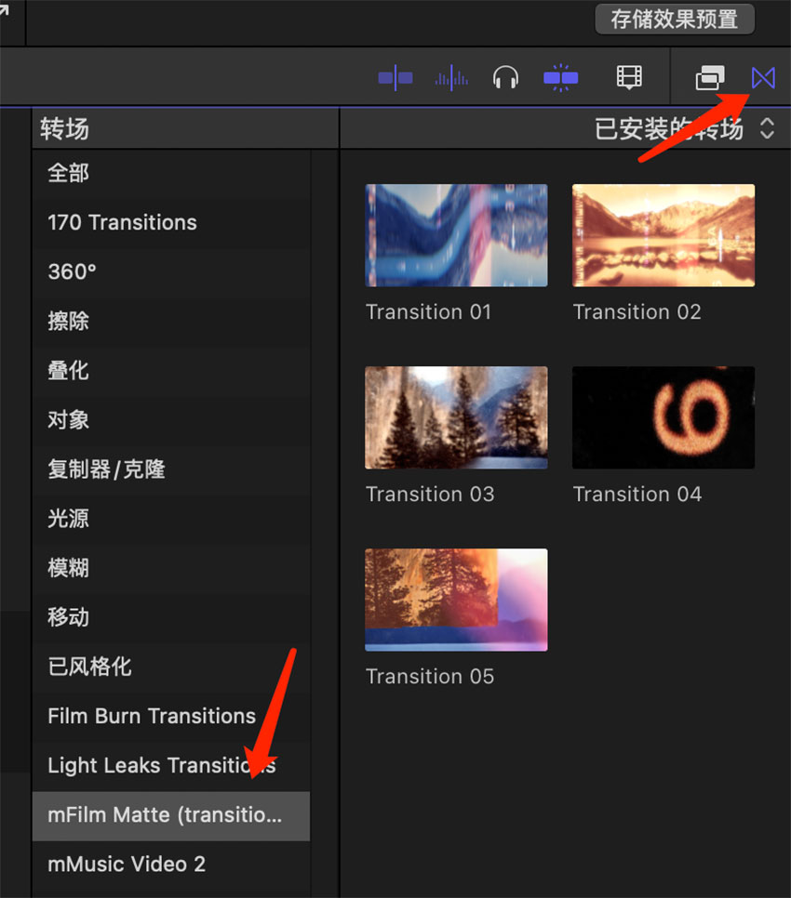Select 擦除 category
This screenshot has height=898, width=791.
tap(171, 321)
